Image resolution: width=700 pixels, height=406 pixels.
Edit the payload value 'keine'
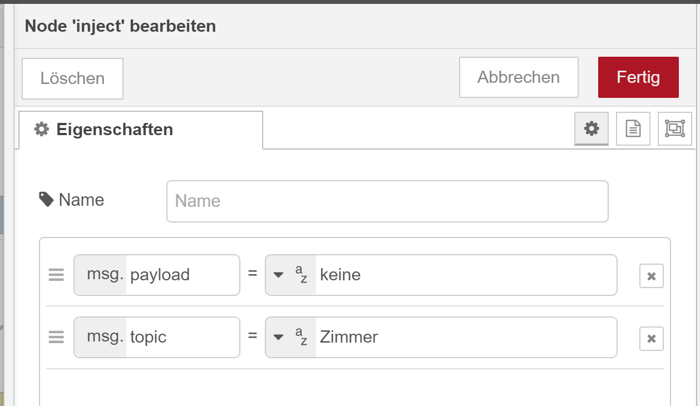(466, 275)
